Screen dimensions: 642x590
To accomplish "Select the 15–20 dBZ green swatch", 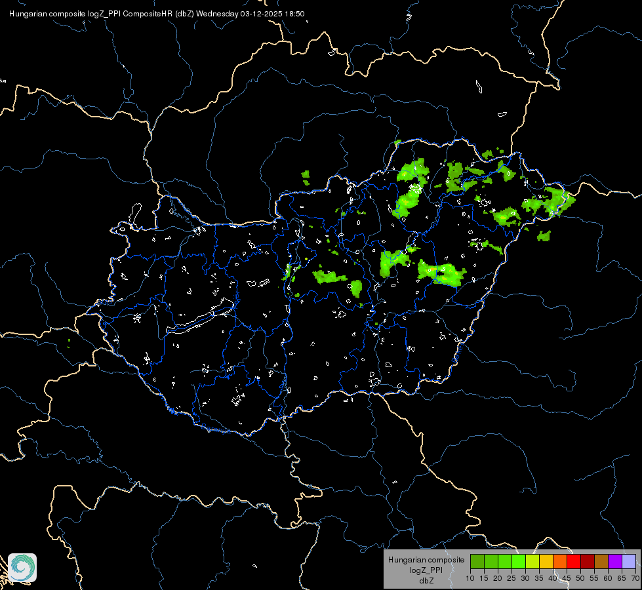I will coord(491,561).
